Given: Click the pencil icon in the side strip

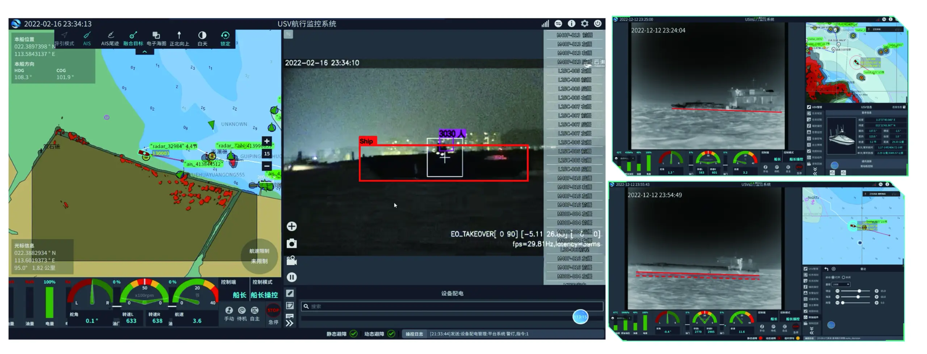Looking at the screenshot, I should click(290, 293).
